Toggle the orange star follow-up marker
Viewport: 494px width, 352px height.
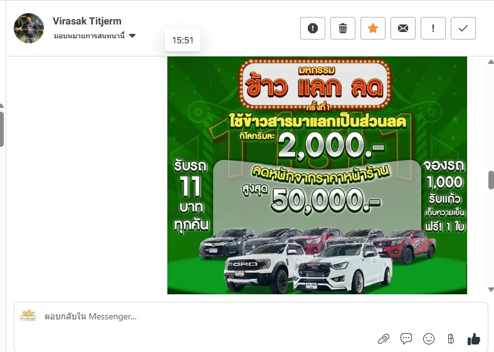coord(373,28)
